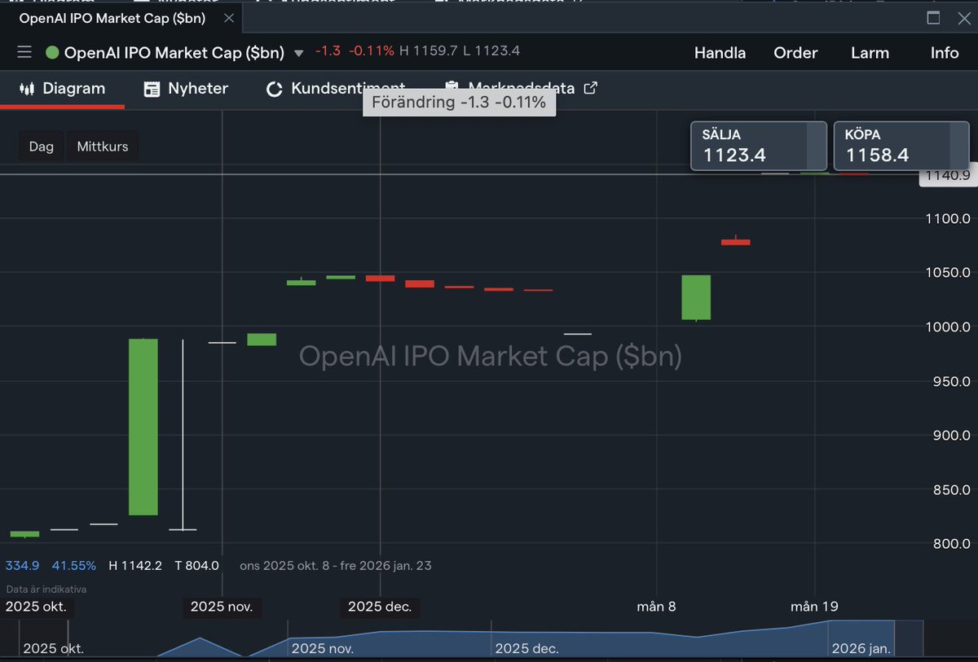Viewport: 978px width, 662px height.
Task: Click the 2025 dec. date label on axis
Action: pyautogui.click(x=380, y=607)
